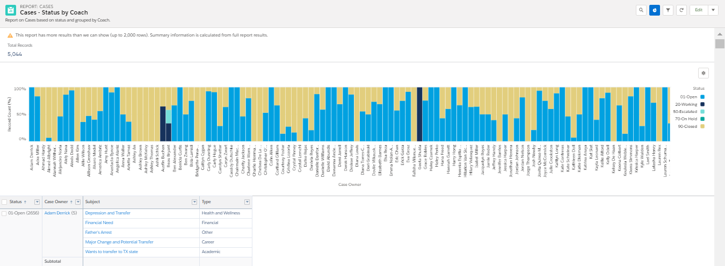Click the Edit button
This screenshot has width=725, height=266.
click(x=698, y=10)
